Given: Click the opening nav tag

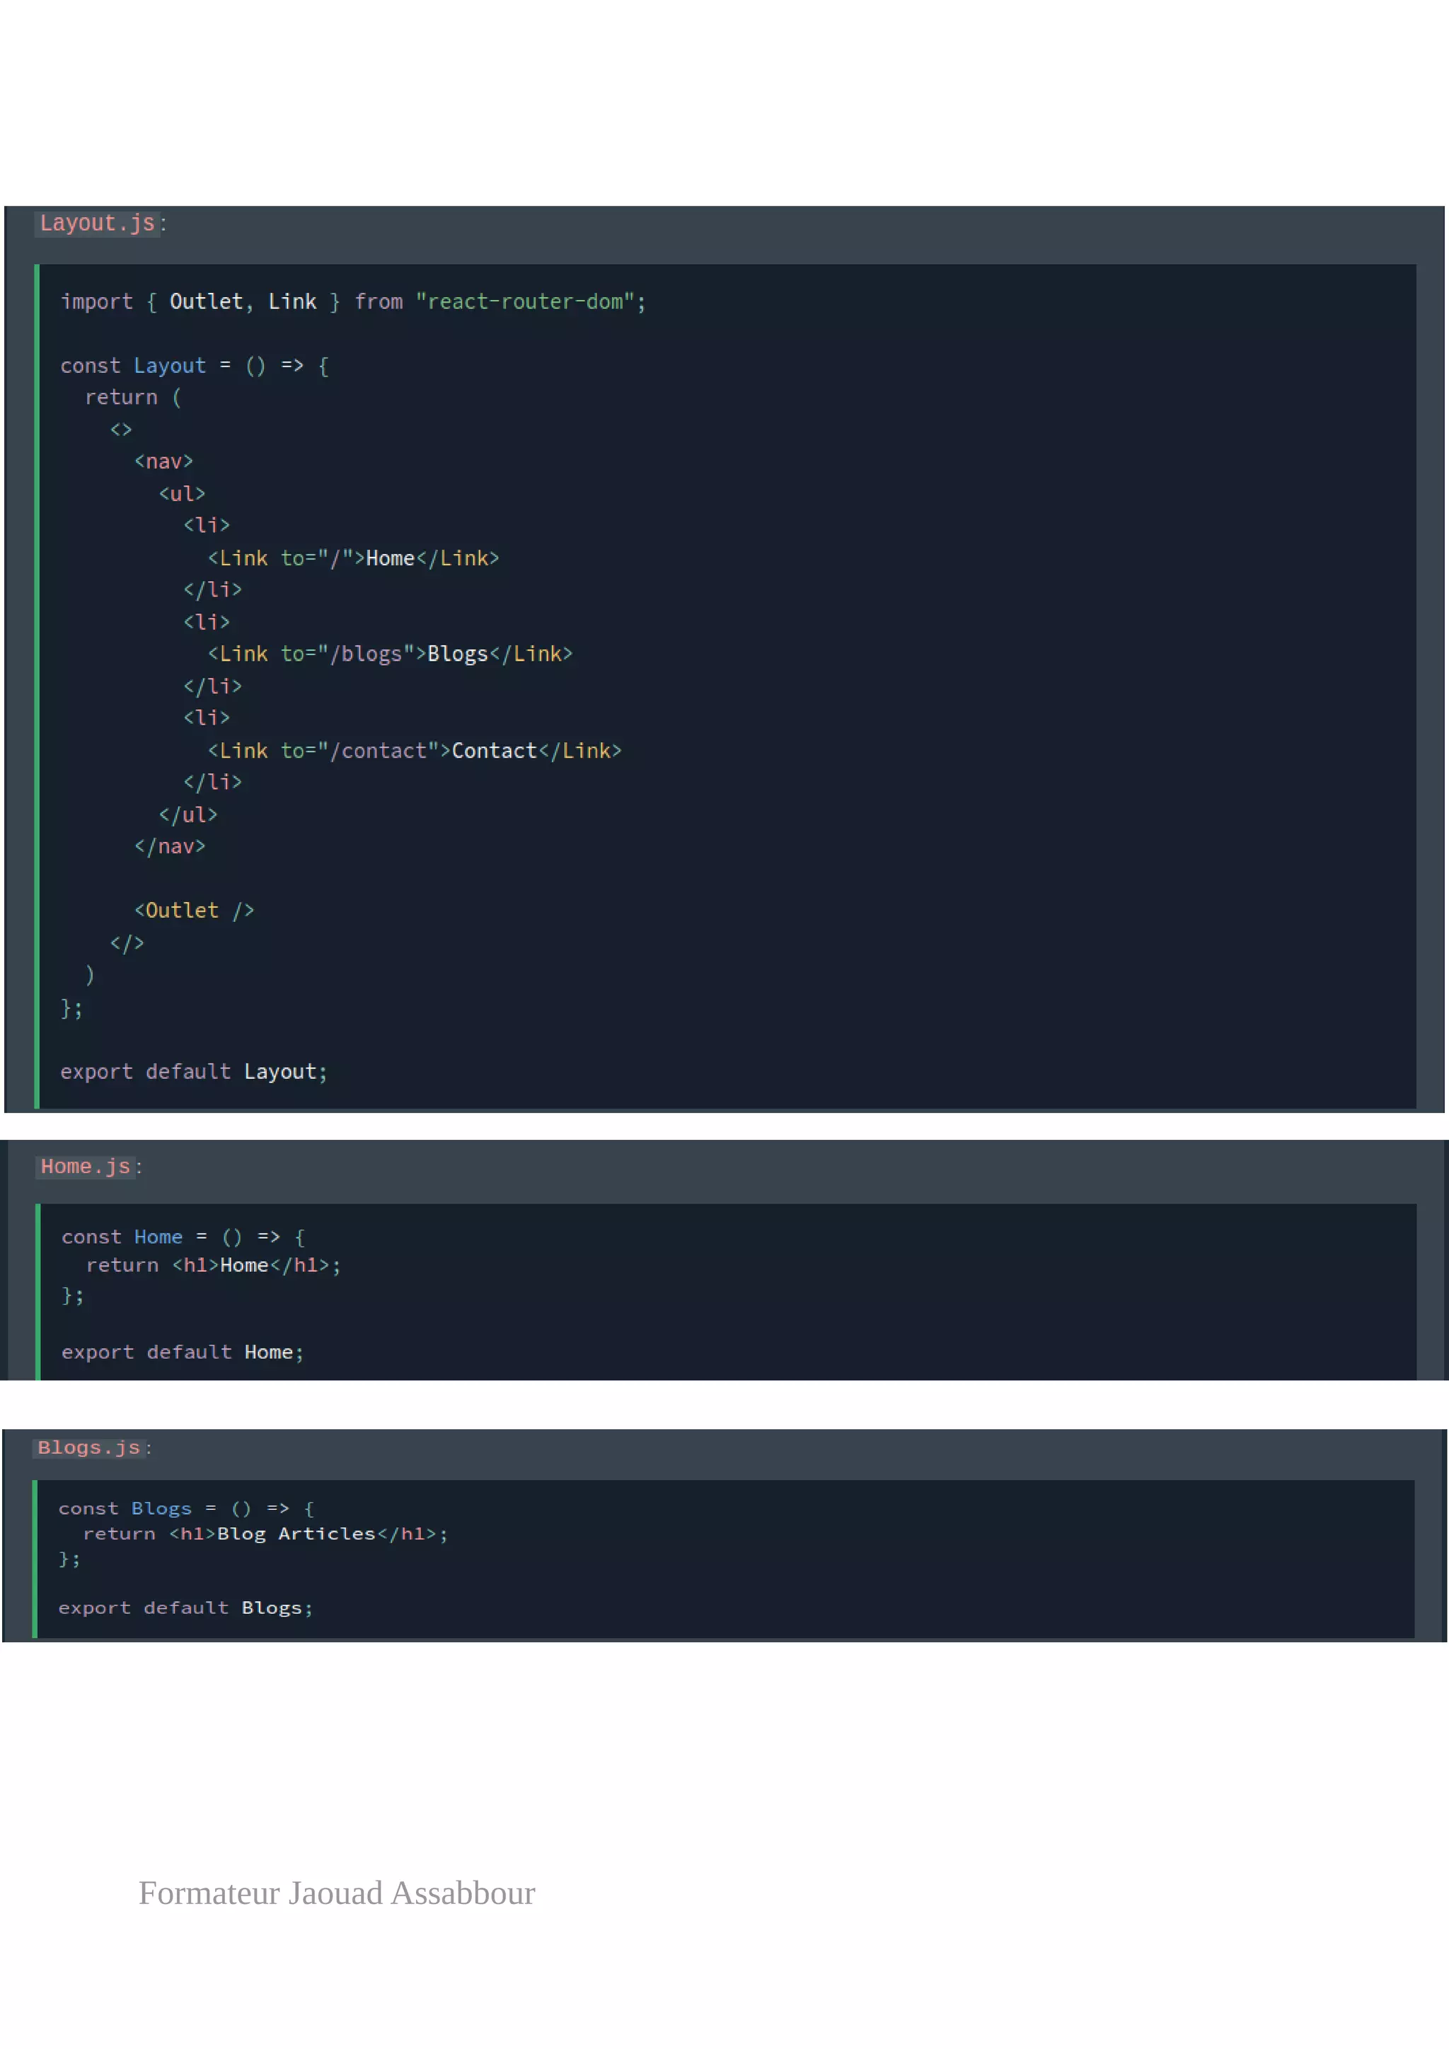Looking at the screenshot, I should [x=163, y=461].
